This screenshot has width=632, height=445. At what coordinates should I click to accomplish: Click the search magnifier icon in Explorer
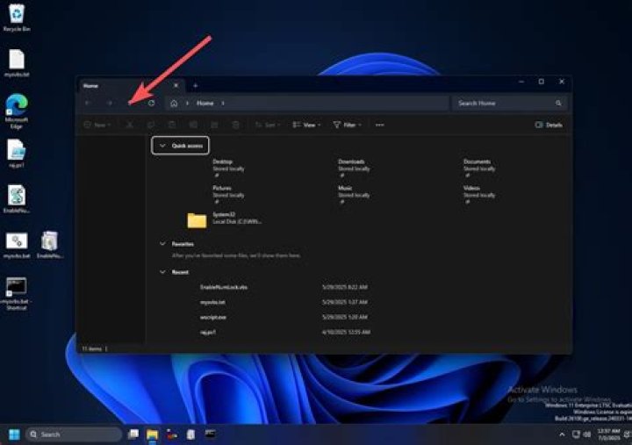558,103
